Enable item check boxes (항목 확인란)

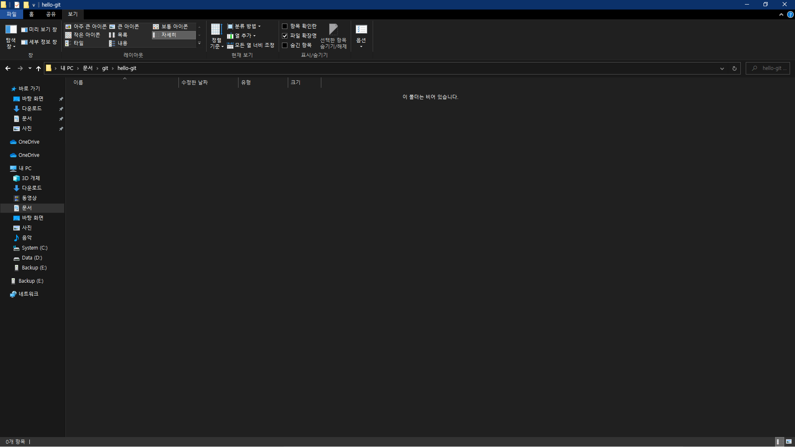coord(285,26)
